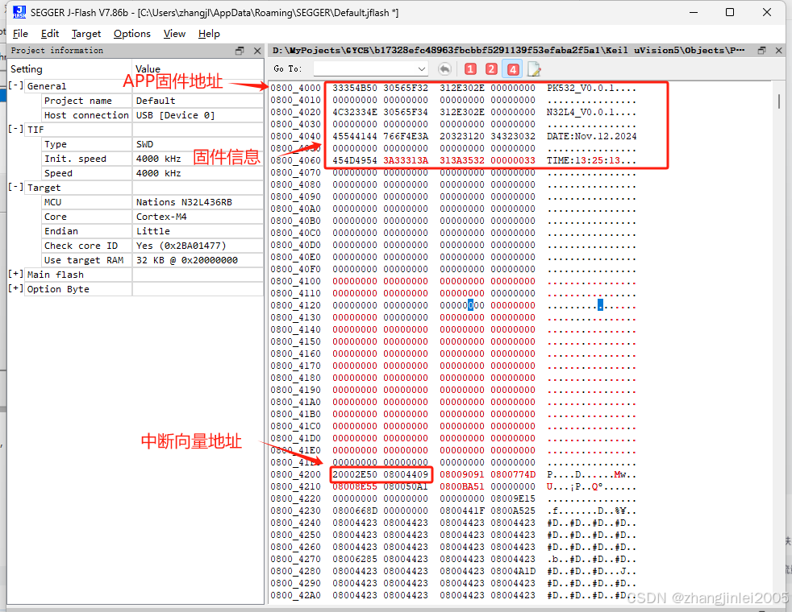This screenshot has width=792, height=612.
Task: Click hex value 33354B50
Action: [x=355, y=89]
